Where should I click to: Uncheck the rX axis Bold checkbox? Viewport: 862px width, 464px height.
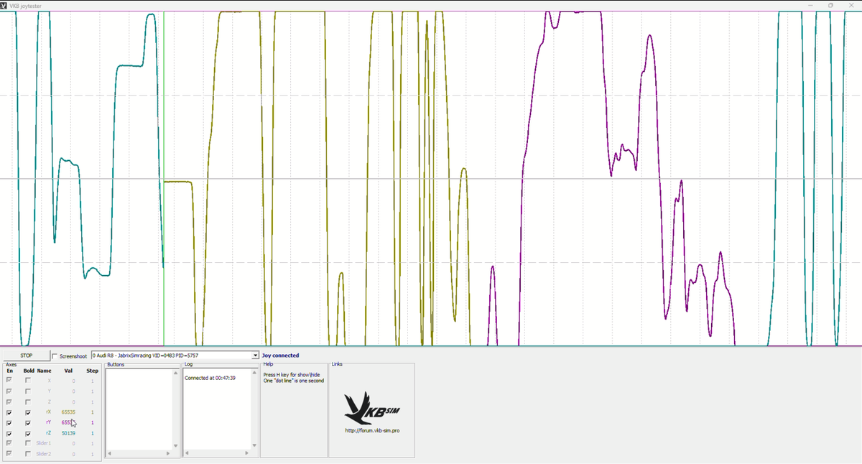pyautogui.click(x=28, y=413)
